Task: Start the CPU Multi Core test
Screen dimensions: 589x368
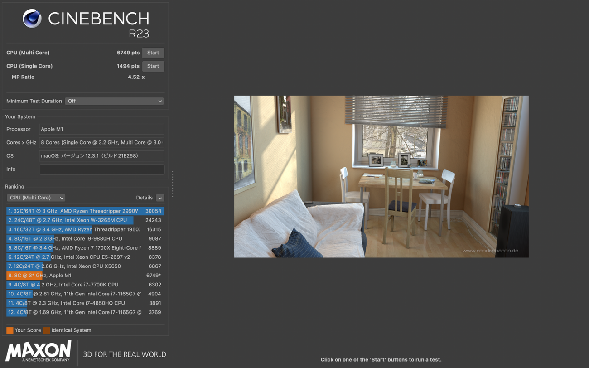Action: pos(153,53)
